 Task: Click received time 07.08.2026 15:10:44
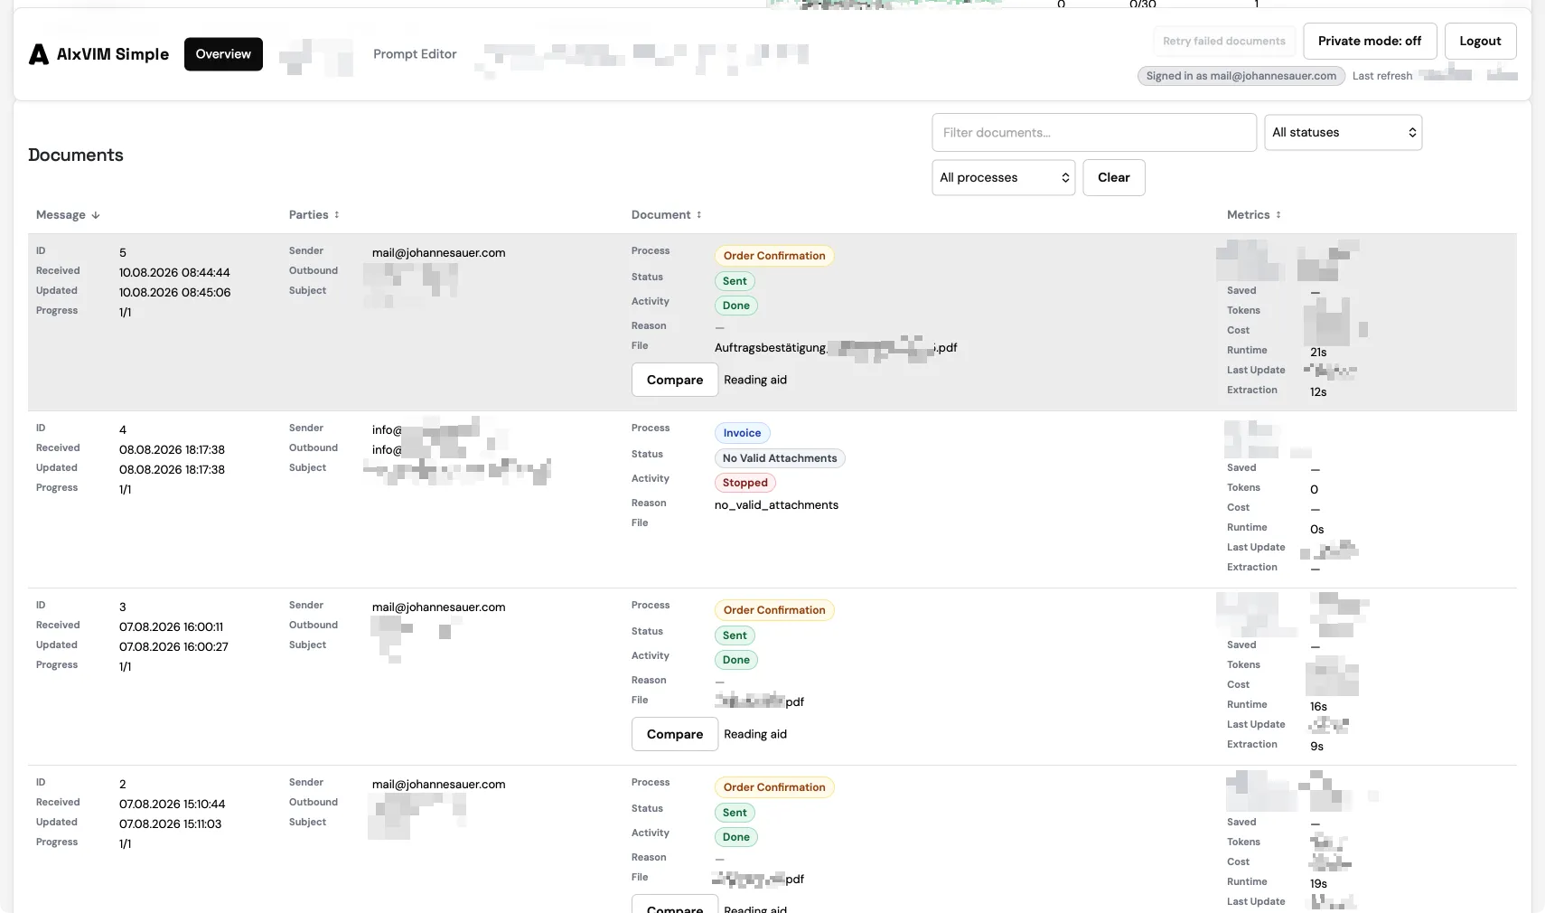(x=172, y=805)
